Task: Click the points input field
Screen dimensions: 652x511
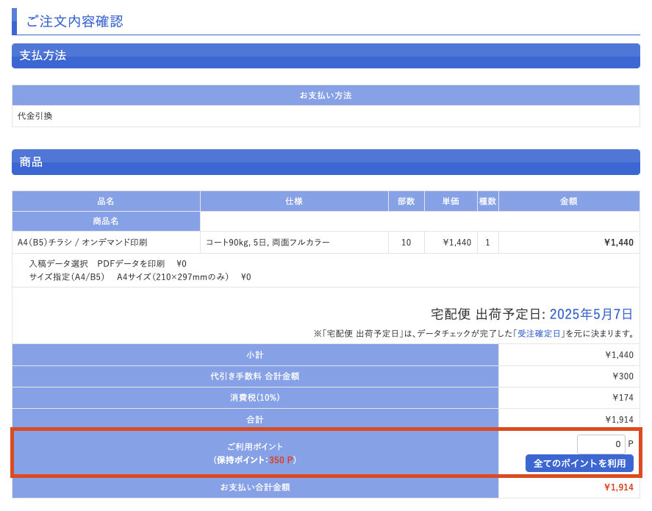Action: coord(601,444)
